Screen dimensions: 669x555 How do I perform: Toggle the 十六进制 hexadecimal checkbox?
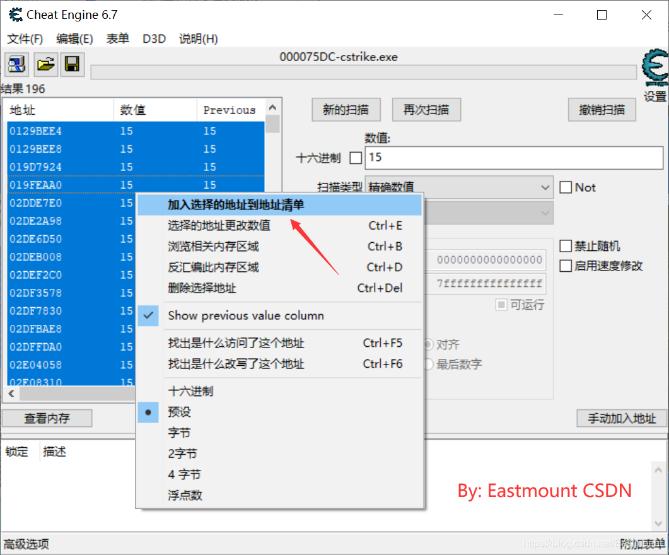click(356, 158)
